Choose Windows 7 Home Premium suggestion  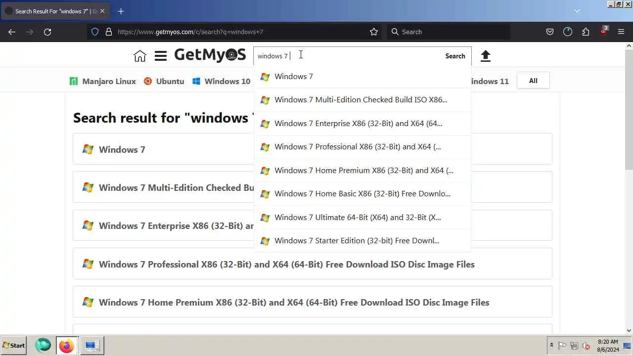click(x=362, y=171)
